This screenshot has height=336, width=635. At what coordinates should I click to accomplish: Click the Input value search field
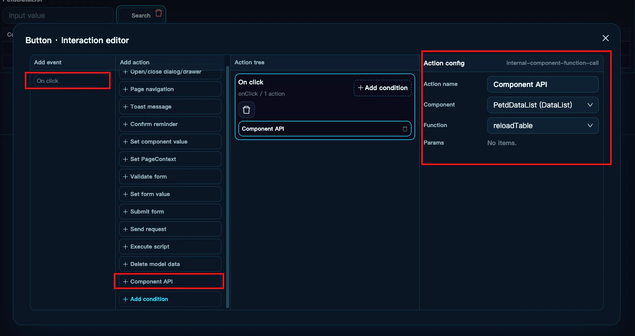click(58, 15)
